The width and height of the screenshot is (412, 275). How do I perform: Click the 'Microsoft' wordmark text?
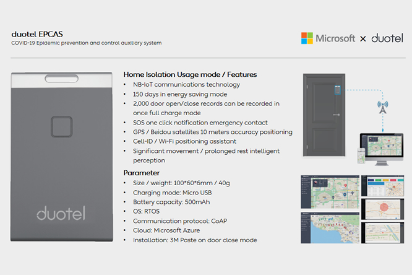(x=335, y=38)
